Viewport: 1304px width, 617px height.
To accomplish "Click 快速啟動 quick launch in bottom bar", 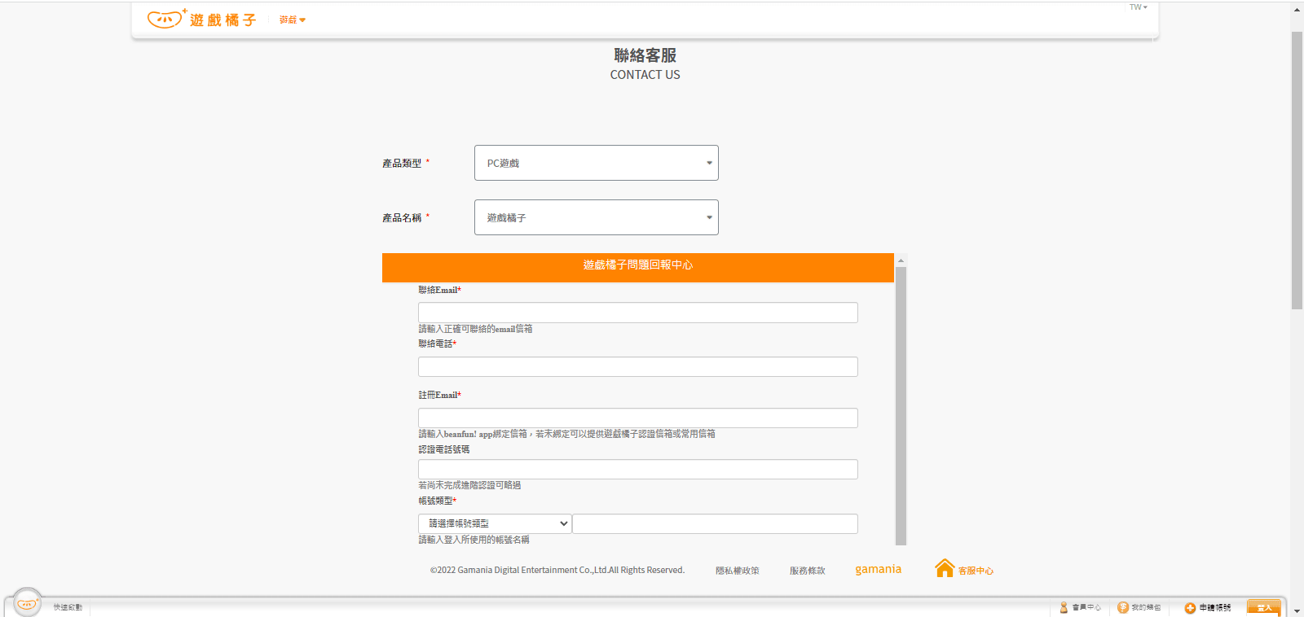I will click(x=68, y=607).
